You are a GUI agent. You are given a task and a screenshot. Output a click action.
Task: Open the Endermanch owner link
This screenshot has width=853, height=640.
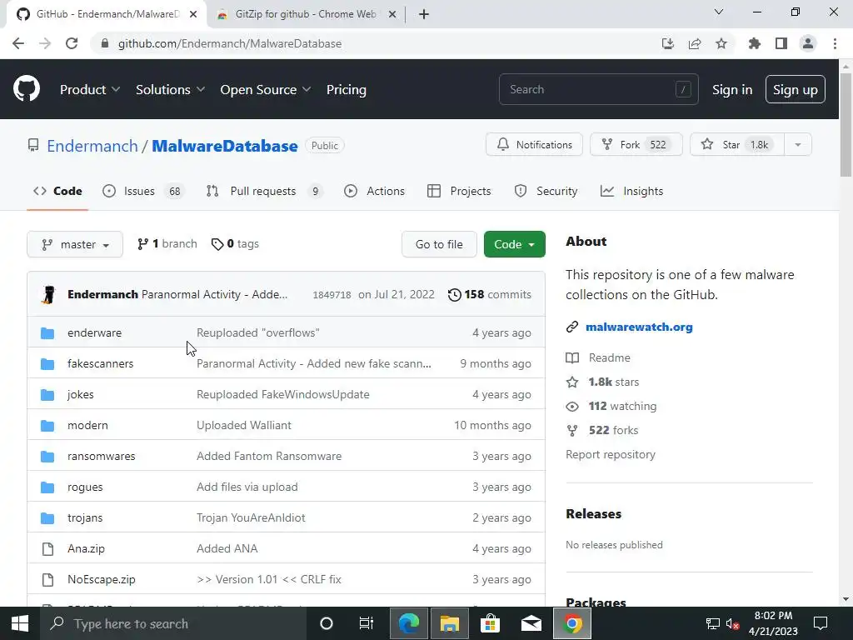(92, 146)
